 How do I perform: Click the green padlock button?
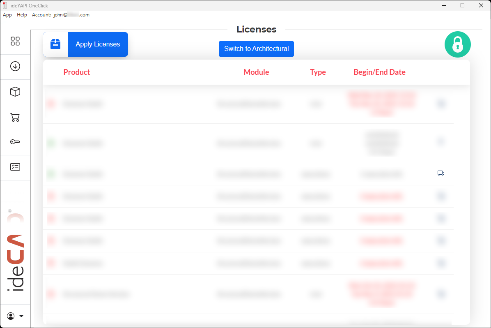click(457, 44)
